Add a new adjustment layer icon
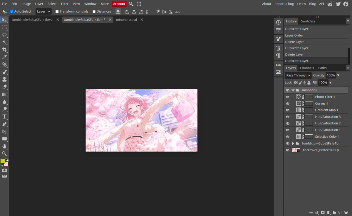352x216 pixels. click(x=329, y=212)
